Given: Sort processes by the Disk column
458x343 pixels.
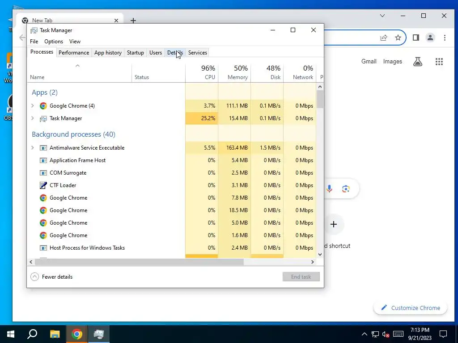Looking at the screenshot, I should click(x=267, y=72).
